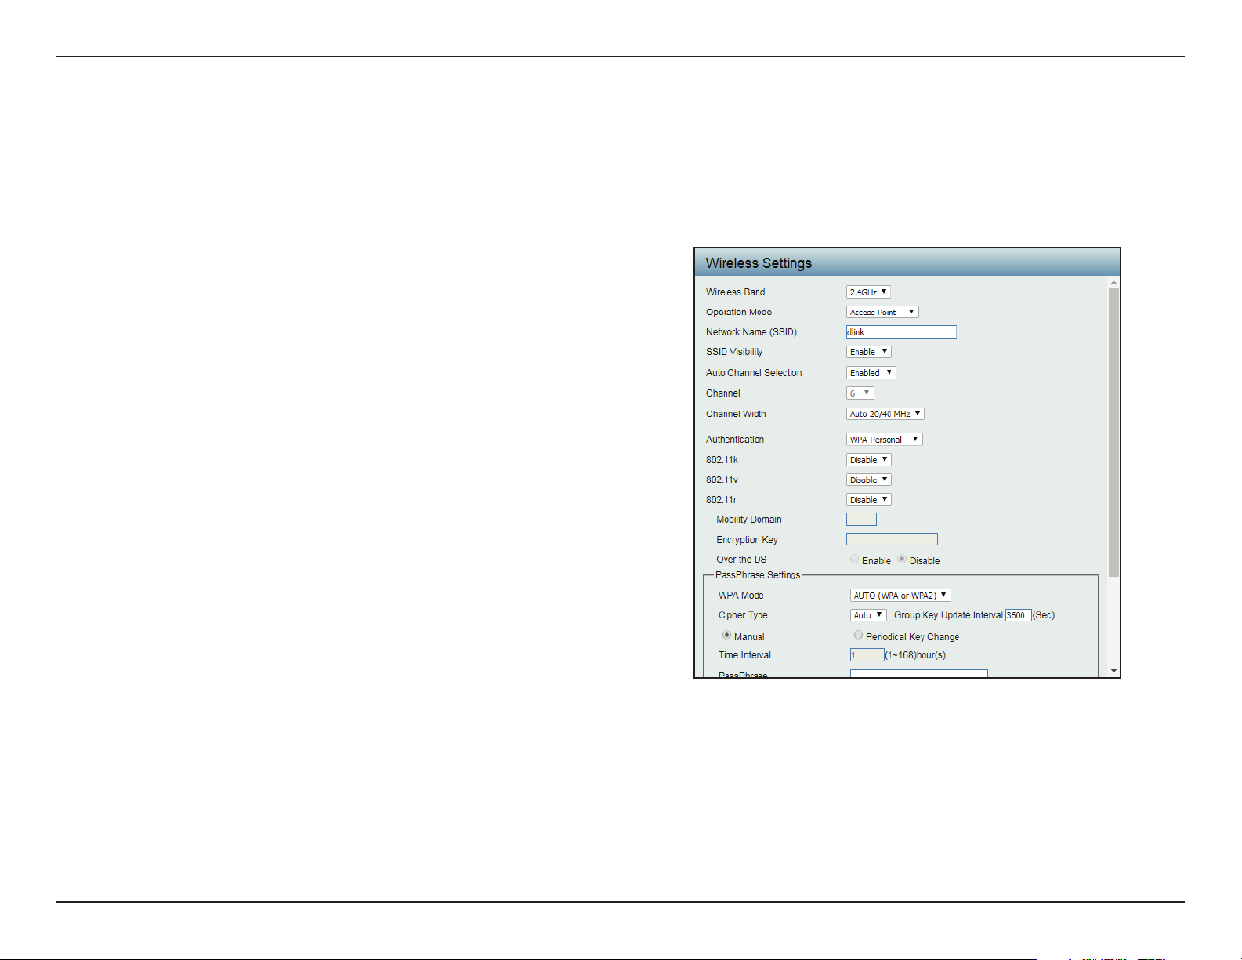Click the Authentication label
The width and height of the screenshot is (1242, 960).
pyautogui.click(x=735, y=440)
